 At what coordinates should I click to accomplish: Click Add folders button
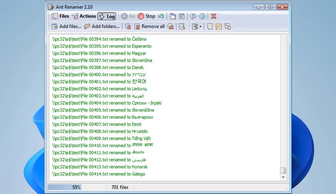click(102, 26)
